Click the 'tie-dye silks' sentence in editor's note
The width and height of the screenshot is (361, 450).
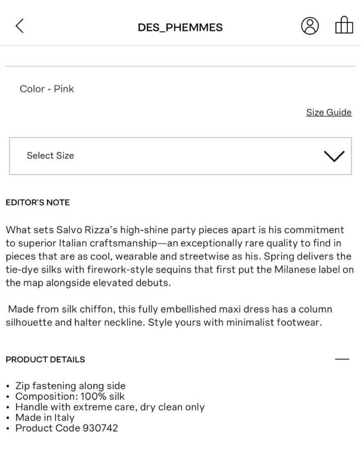180,270
